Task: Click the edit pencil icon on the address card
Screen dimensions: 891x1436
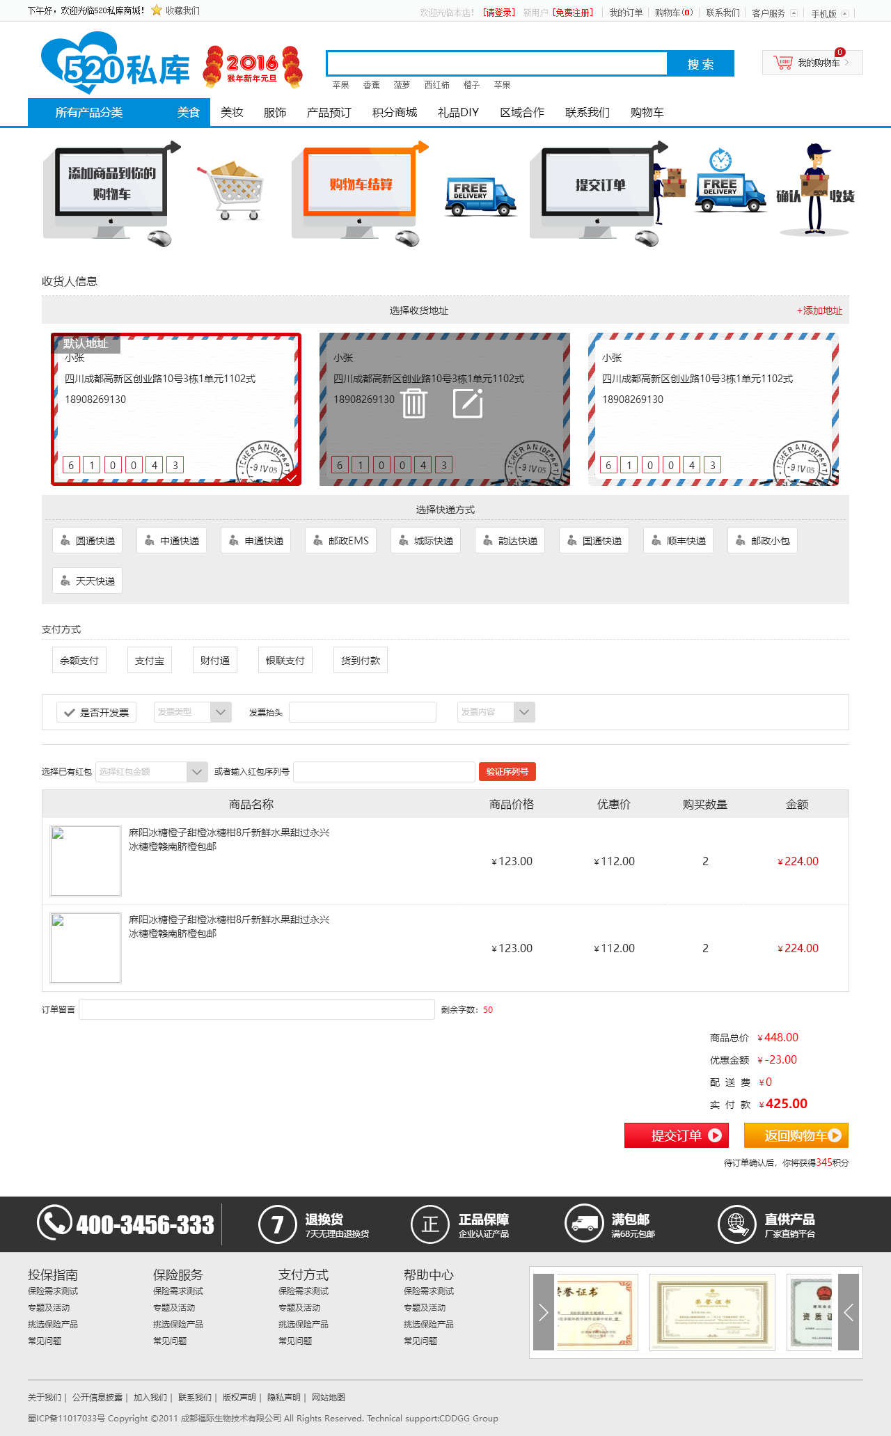Action: 468,404
